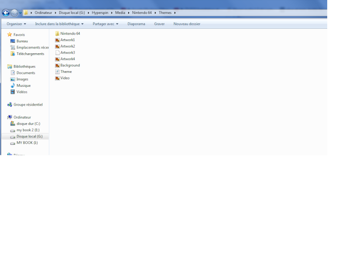Click the MY BOOK (I:) drive icon
349x264 pixels.
(13, 144)
